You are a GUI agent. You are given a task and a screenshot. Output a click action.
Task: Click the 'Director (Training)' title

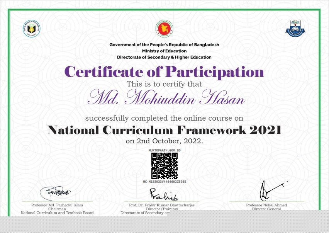pyautogui.click(x=162, y=209)
